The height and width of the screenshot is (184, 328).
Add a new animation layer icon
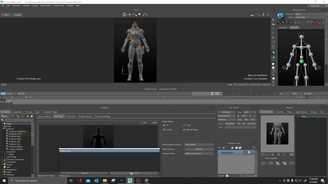click(220, 148)
